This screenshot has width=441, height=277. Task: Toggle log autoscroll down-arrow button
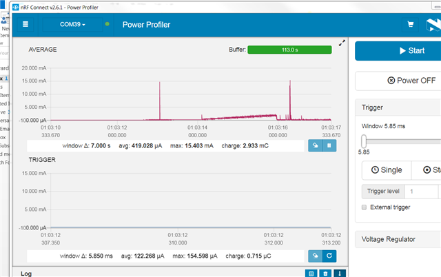pos(340,274)
